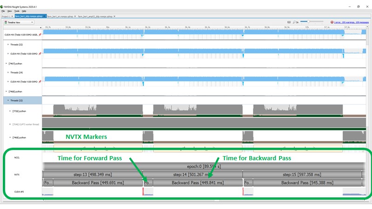Select Backward Pass [449.841 ms] range

pyautogui.click(x=198, y=183)
